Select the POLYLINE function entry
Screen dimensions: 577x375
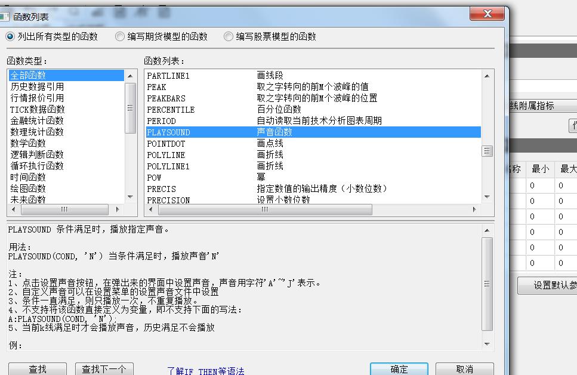[x=166, y=155]
